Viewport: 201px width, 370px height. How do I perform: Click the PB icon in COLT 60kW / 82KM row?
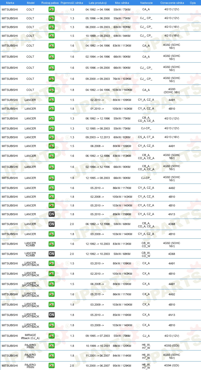[52, 27]
